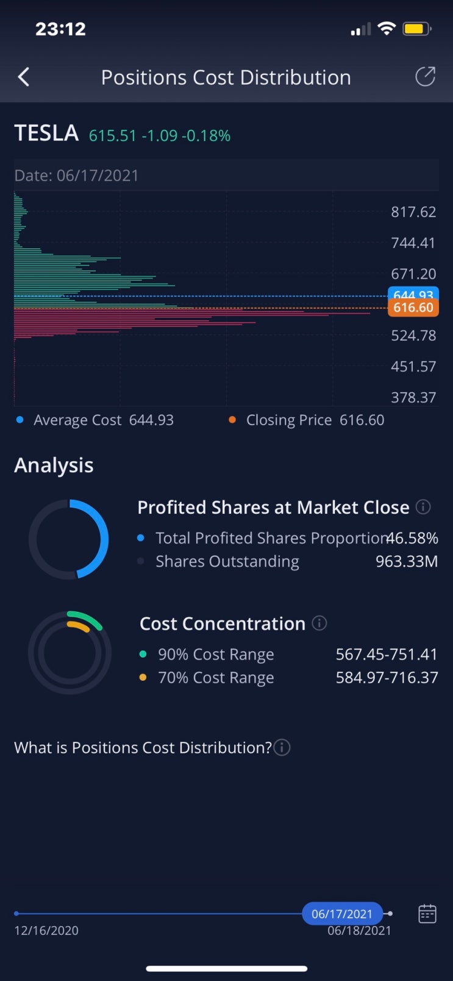
Task: Tap the Date: 06/17/2021 label
Action: click(76, 176)
